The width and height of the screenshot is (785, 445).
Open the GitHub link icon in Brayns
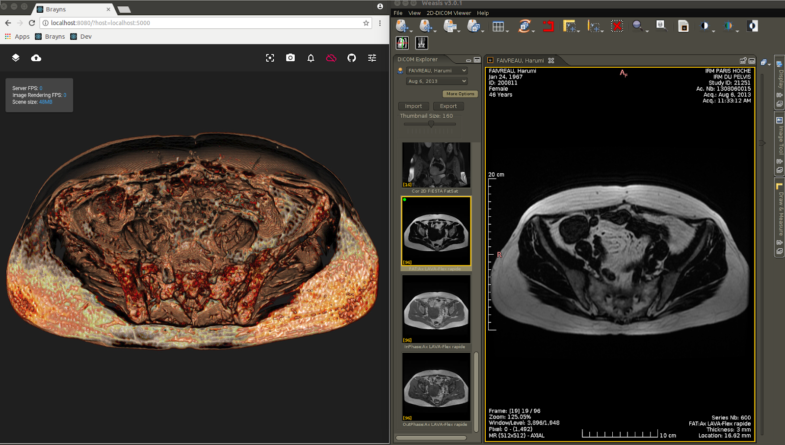351,57
